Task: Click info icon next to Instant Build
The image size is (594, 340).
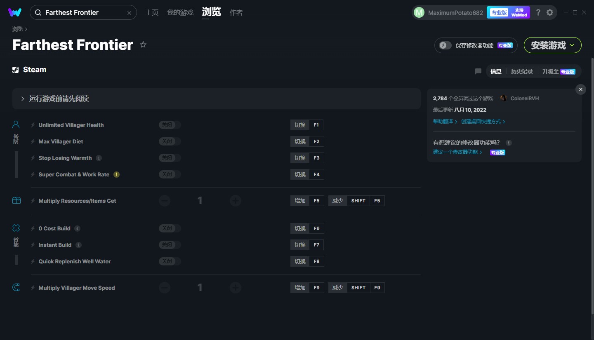Action: 78,245
